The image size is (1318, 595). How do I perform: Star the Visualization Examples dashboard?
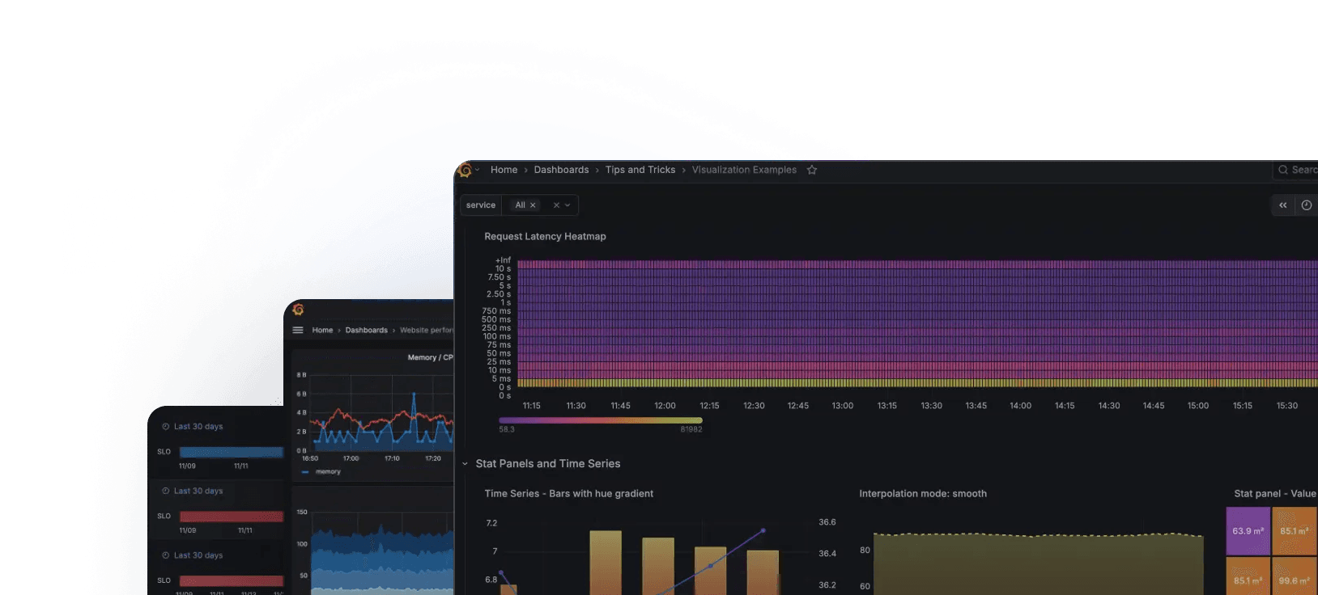pyautogui.click(x=812, y=170)
